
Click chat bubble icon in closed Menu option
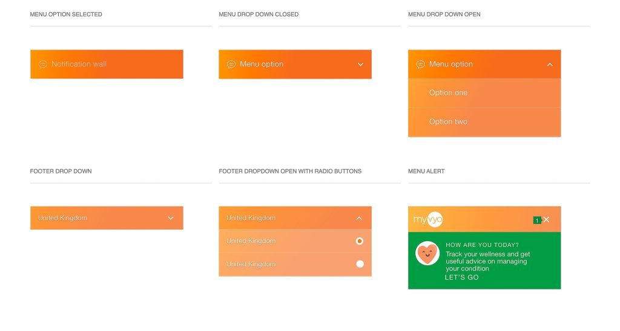231,65
